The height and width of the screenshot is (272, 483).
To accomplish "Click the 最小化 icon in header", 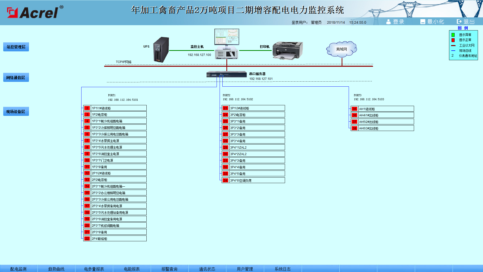I will point(423,22).
